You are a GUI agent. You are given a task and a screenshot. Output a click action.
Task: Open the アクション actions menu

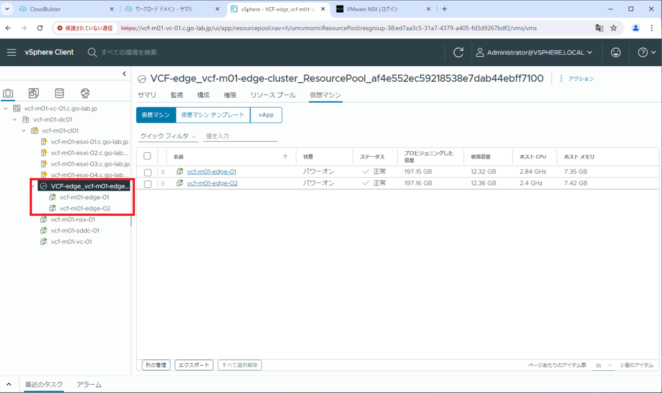point(576,79)
